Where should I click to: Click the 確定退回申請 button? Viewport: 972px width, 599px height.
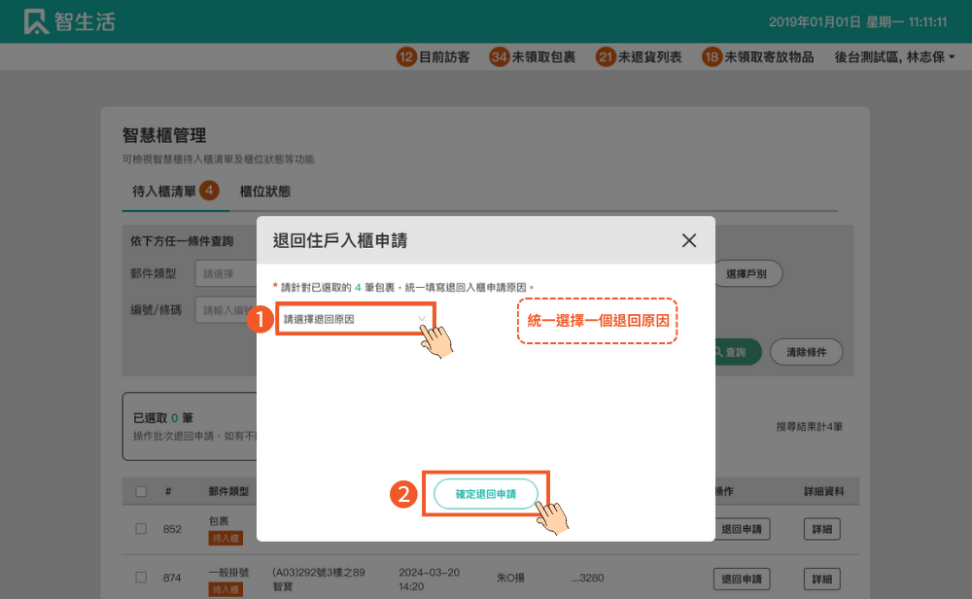485,494
